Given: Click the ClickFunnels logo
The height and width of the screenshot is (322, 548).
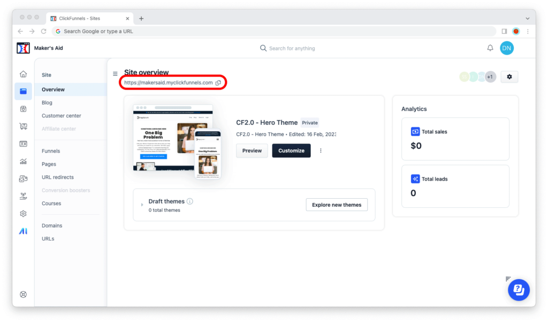Looking at the screenshot, I should 23,48.
